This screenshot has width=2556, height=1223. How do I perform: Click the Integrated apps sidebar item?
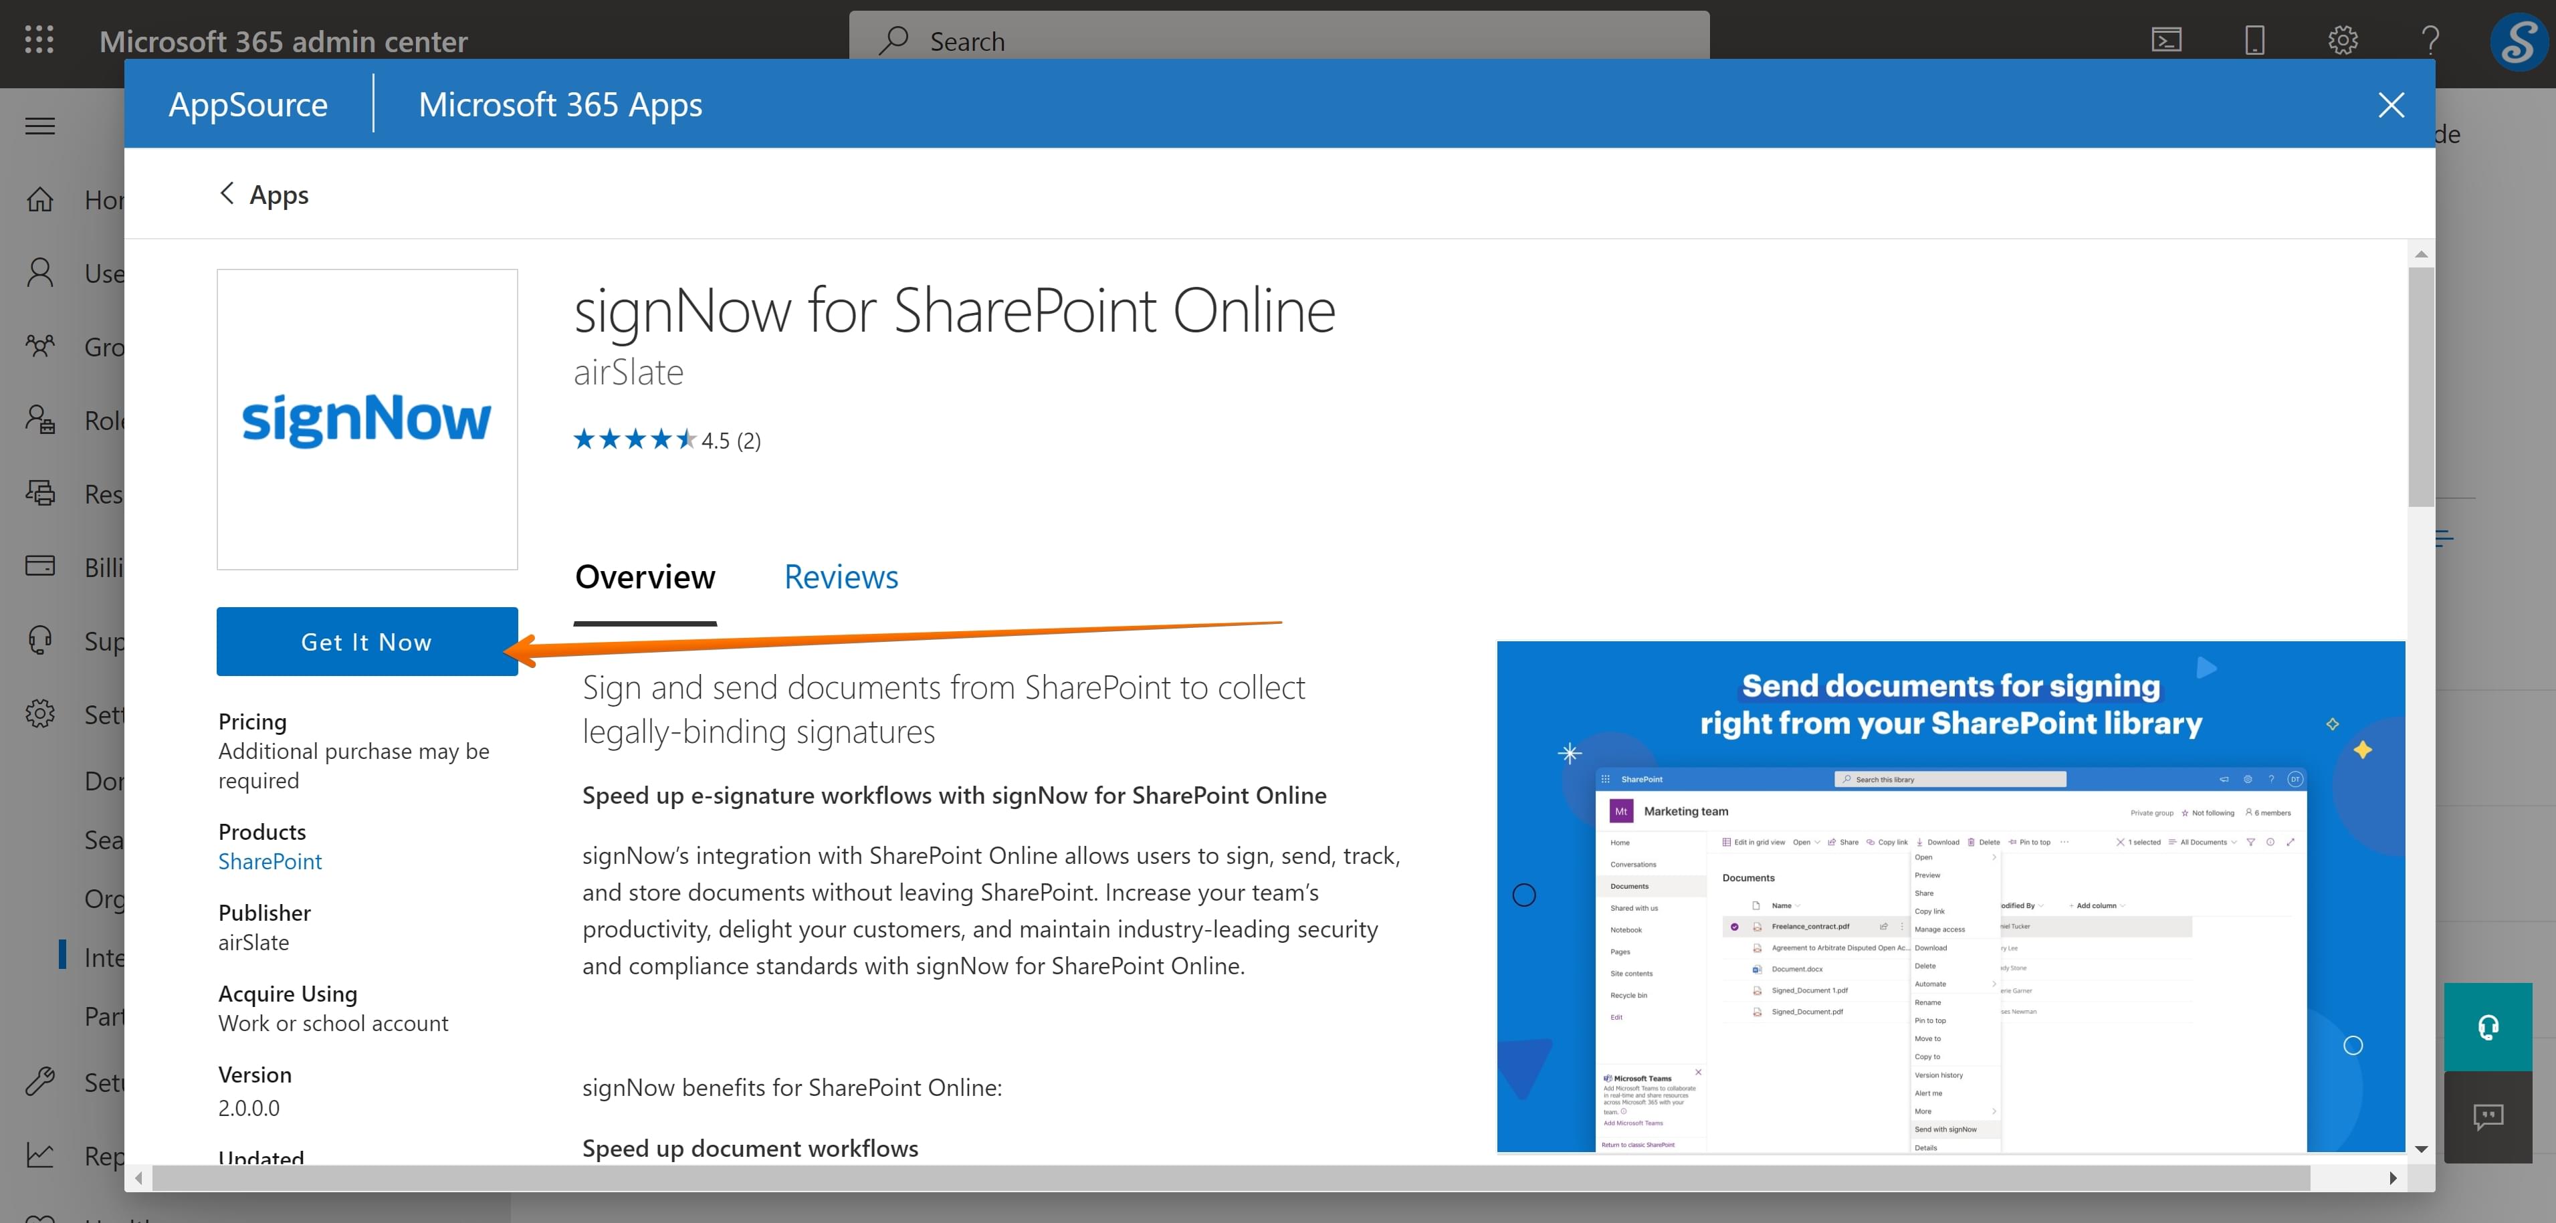[x=103, y=957]
